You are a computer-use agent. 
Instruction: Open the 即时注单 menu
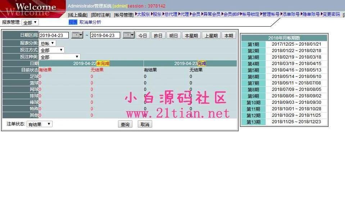point(100,15)
